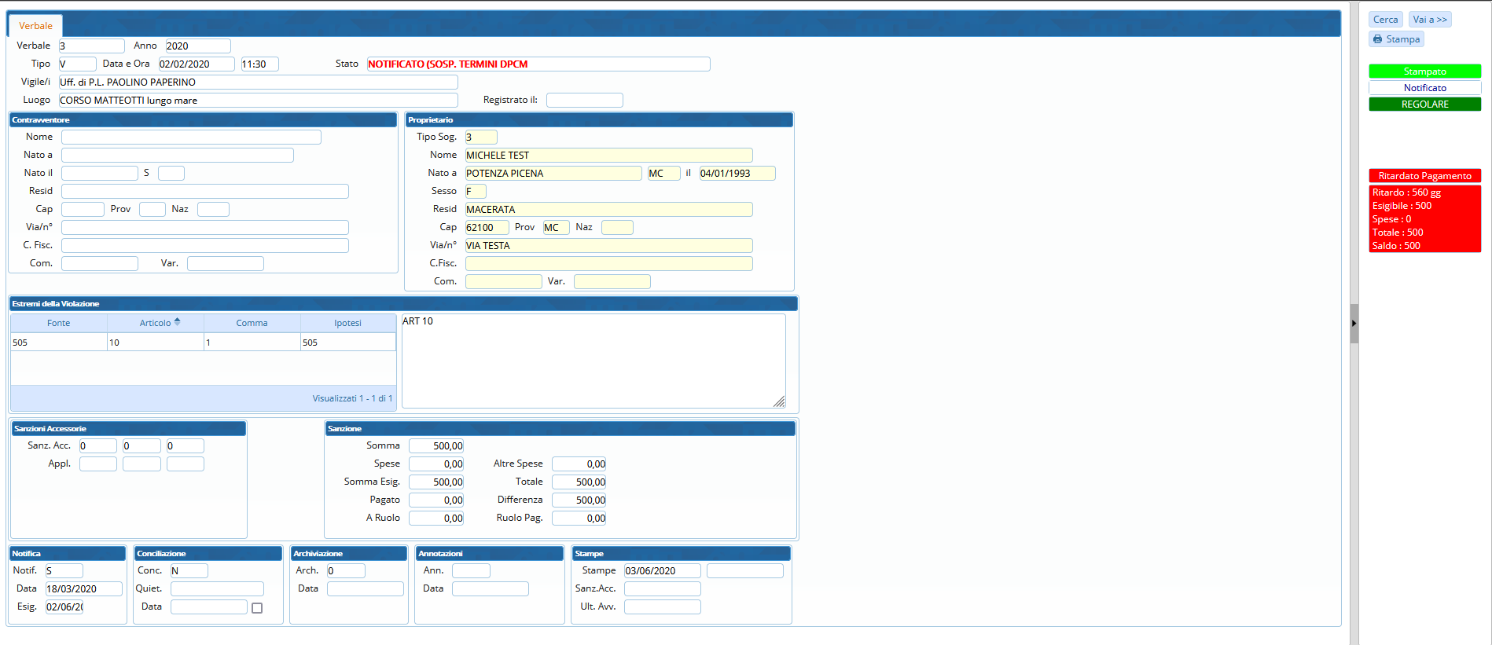Click the green Stampato status button
The height and width of the screenshot is (645, 1492).
[x=1424, y=71]
